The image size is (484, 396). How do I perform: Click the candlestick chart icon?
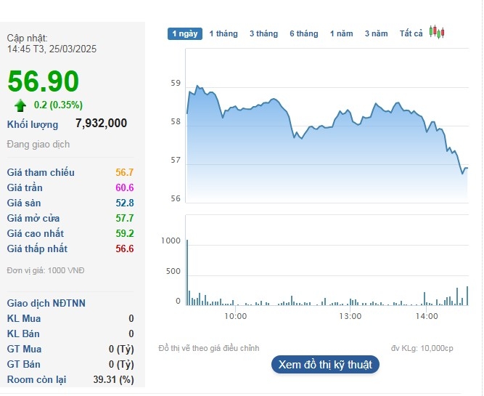pos(436,33)
